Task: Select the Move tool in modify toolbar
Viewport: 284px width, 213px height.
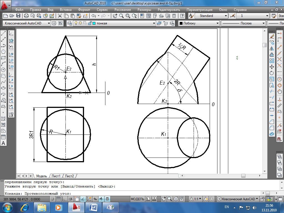Action: click(272, 67)
